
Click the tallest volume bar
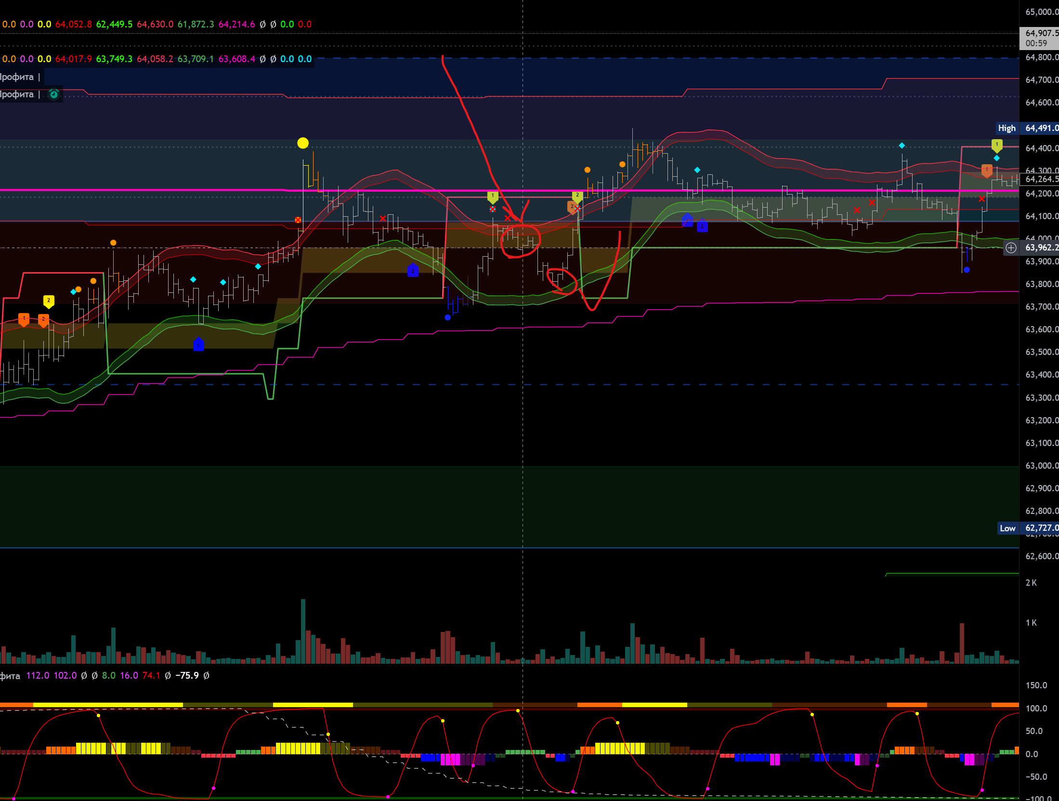303,631
